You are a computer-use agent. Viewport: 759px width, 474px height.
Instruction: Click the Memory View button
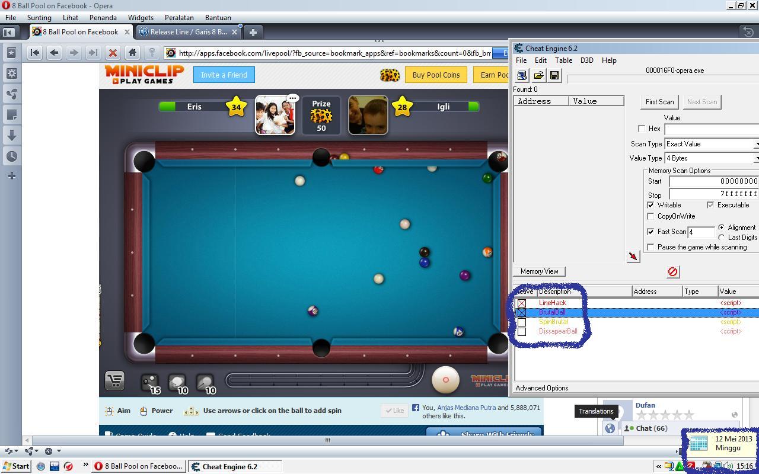coord(539,271)
